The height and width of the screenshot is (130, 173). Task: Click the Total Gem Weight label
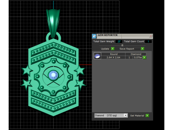pos(104,42)
